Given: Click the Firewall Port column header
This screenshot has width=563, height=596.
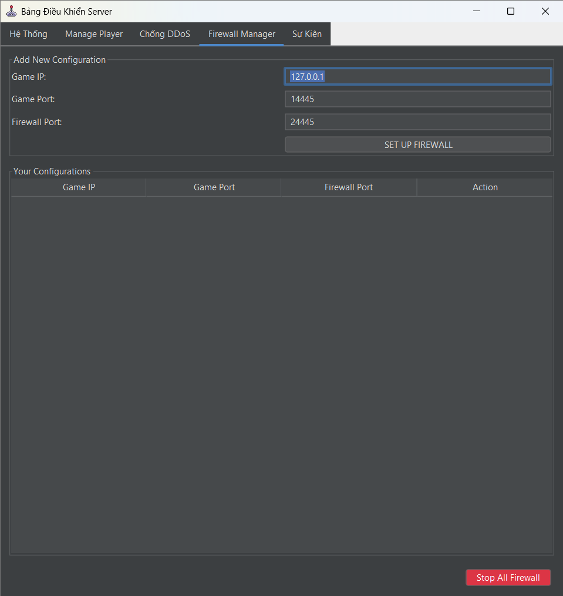Looking at the screenshot, I should (x=349, y=187).
